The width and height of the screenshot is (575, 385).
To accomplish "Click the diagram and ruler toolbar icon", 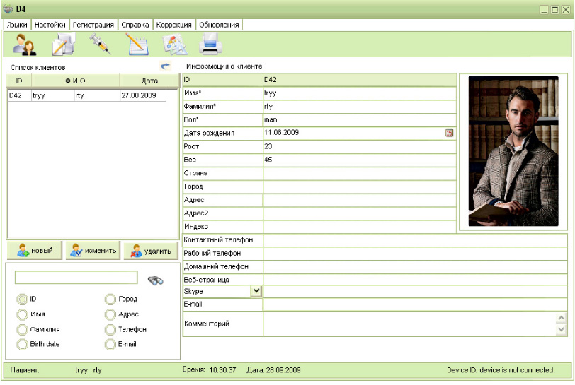I will pos(174,45).
